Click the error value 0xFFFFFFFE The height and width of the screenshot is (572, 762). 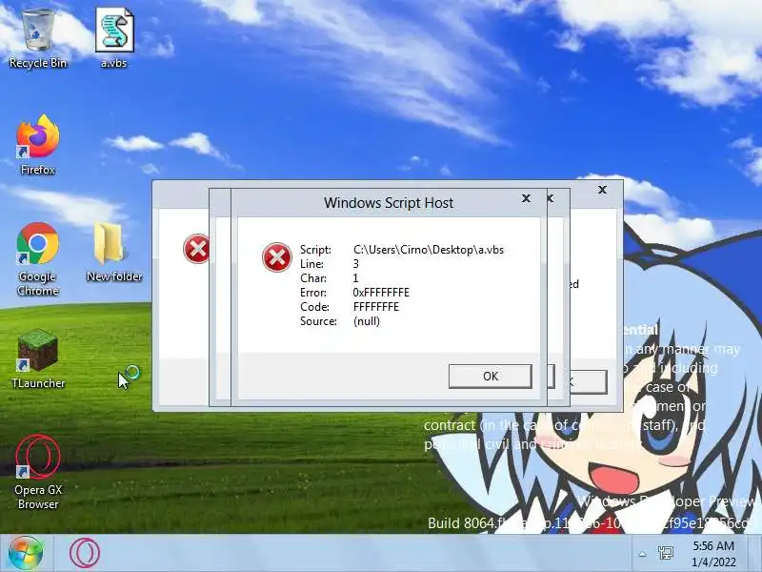click(x=381, y=293)
